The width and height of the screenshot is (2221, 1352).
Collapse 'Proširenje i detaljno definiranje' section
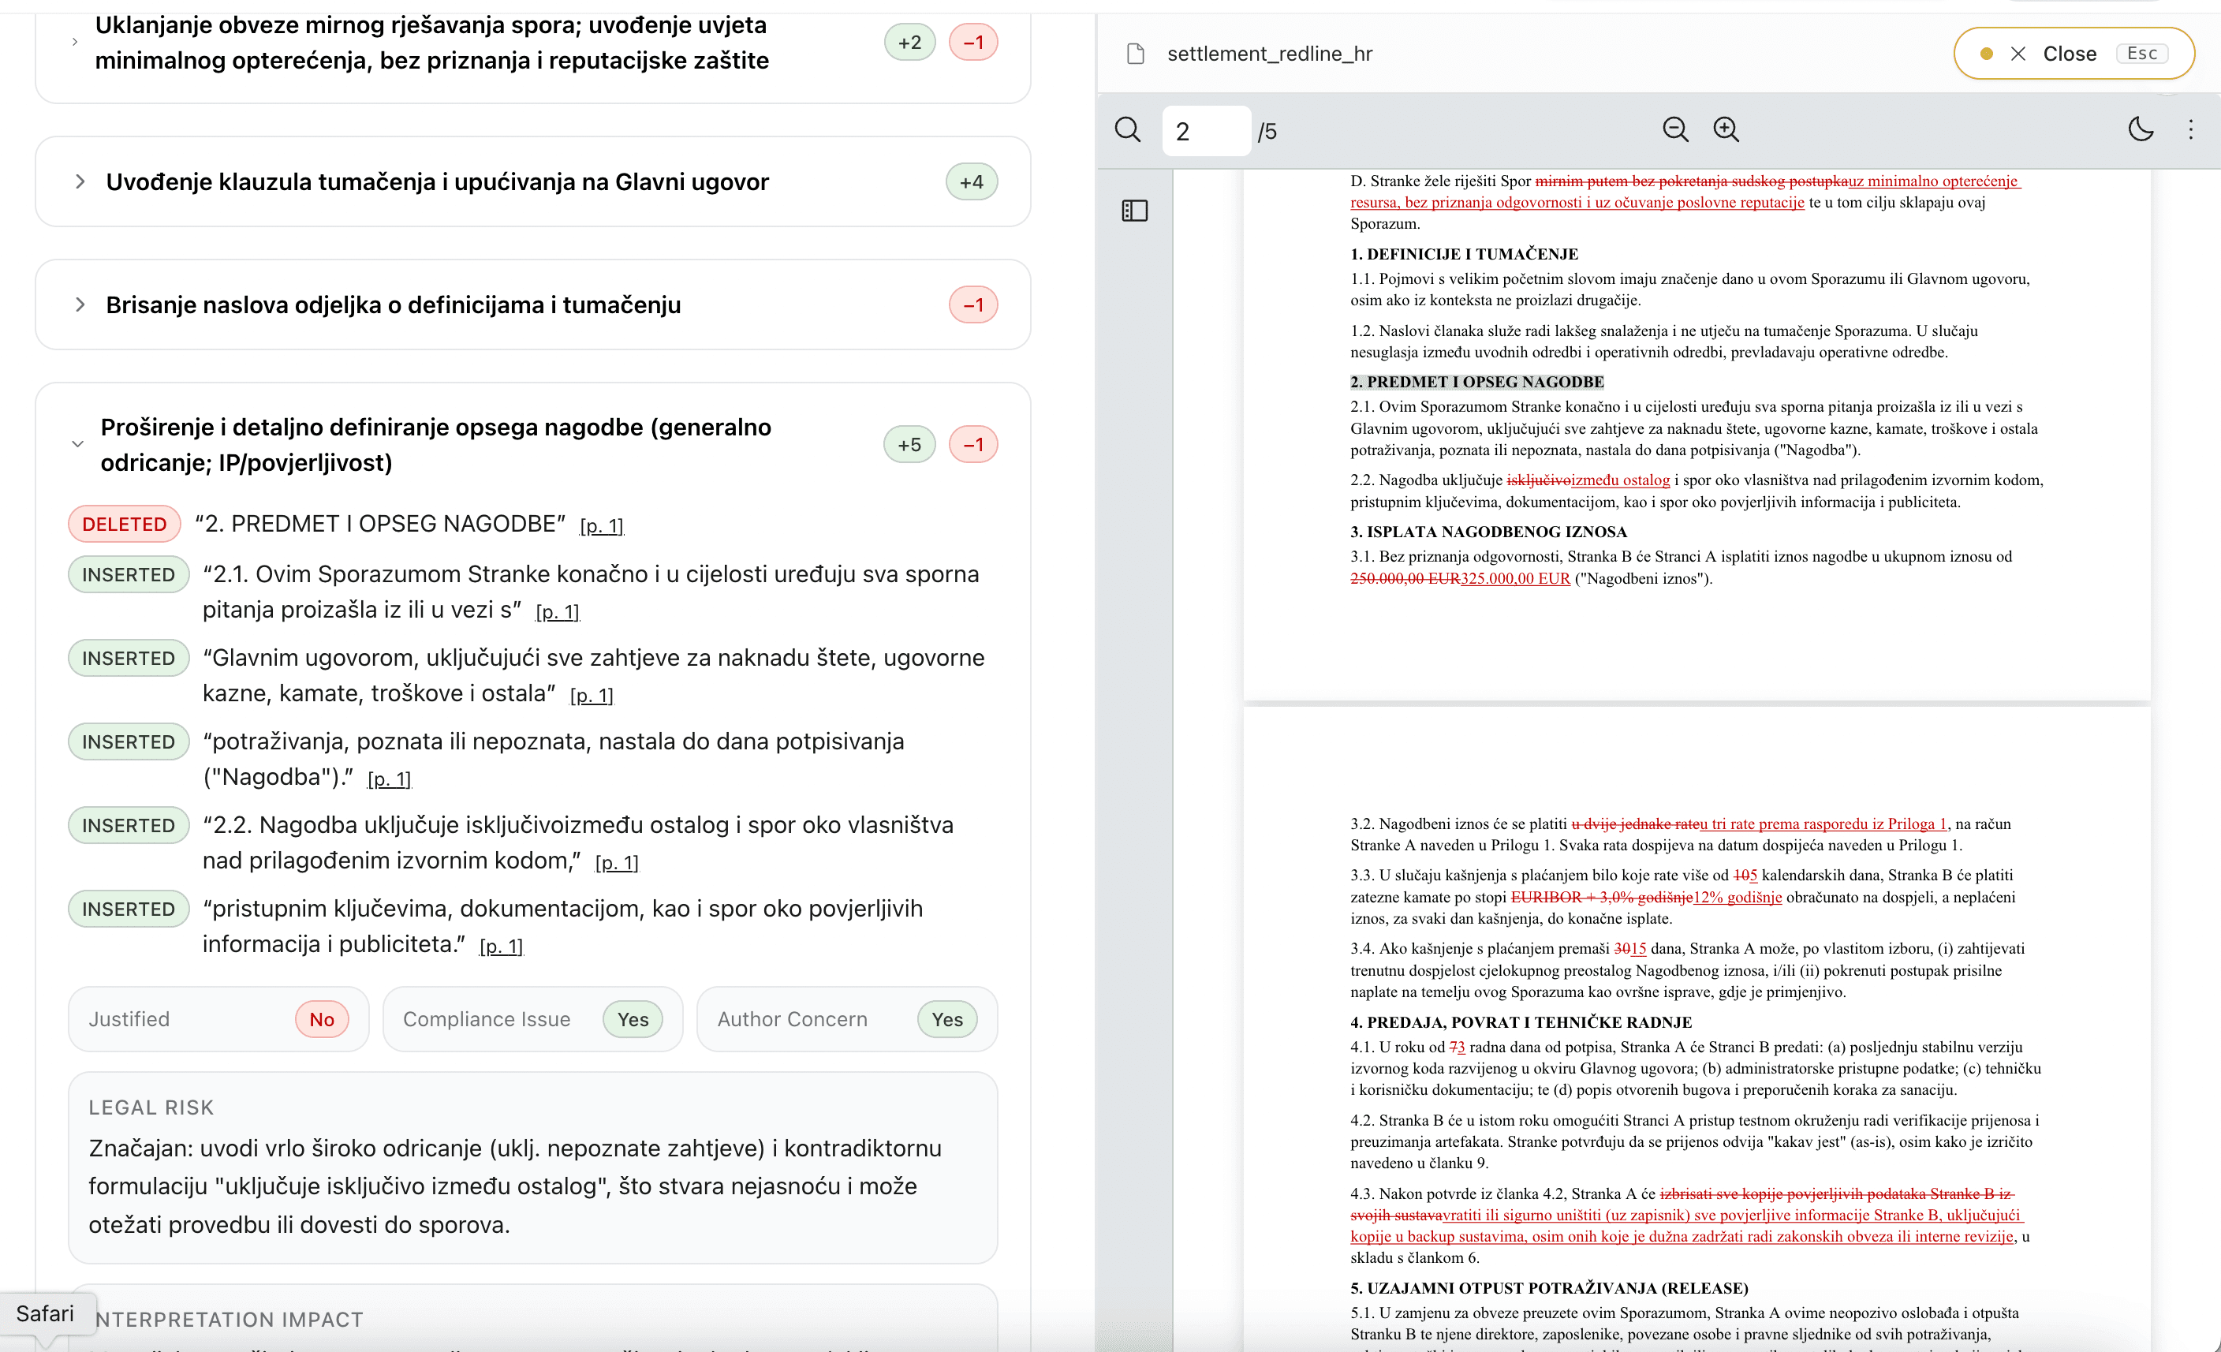pos(77,444)
